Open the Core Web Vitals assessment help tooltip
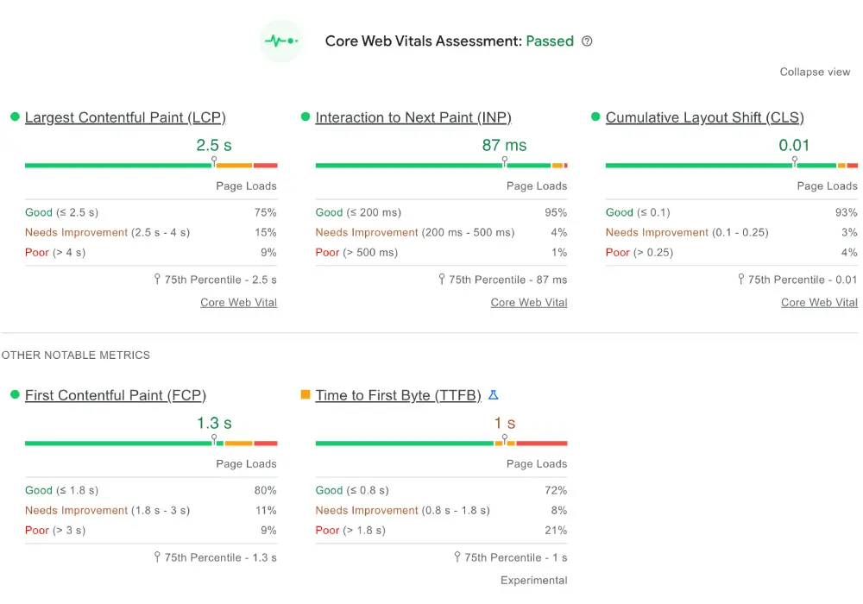 coord(587,41)
